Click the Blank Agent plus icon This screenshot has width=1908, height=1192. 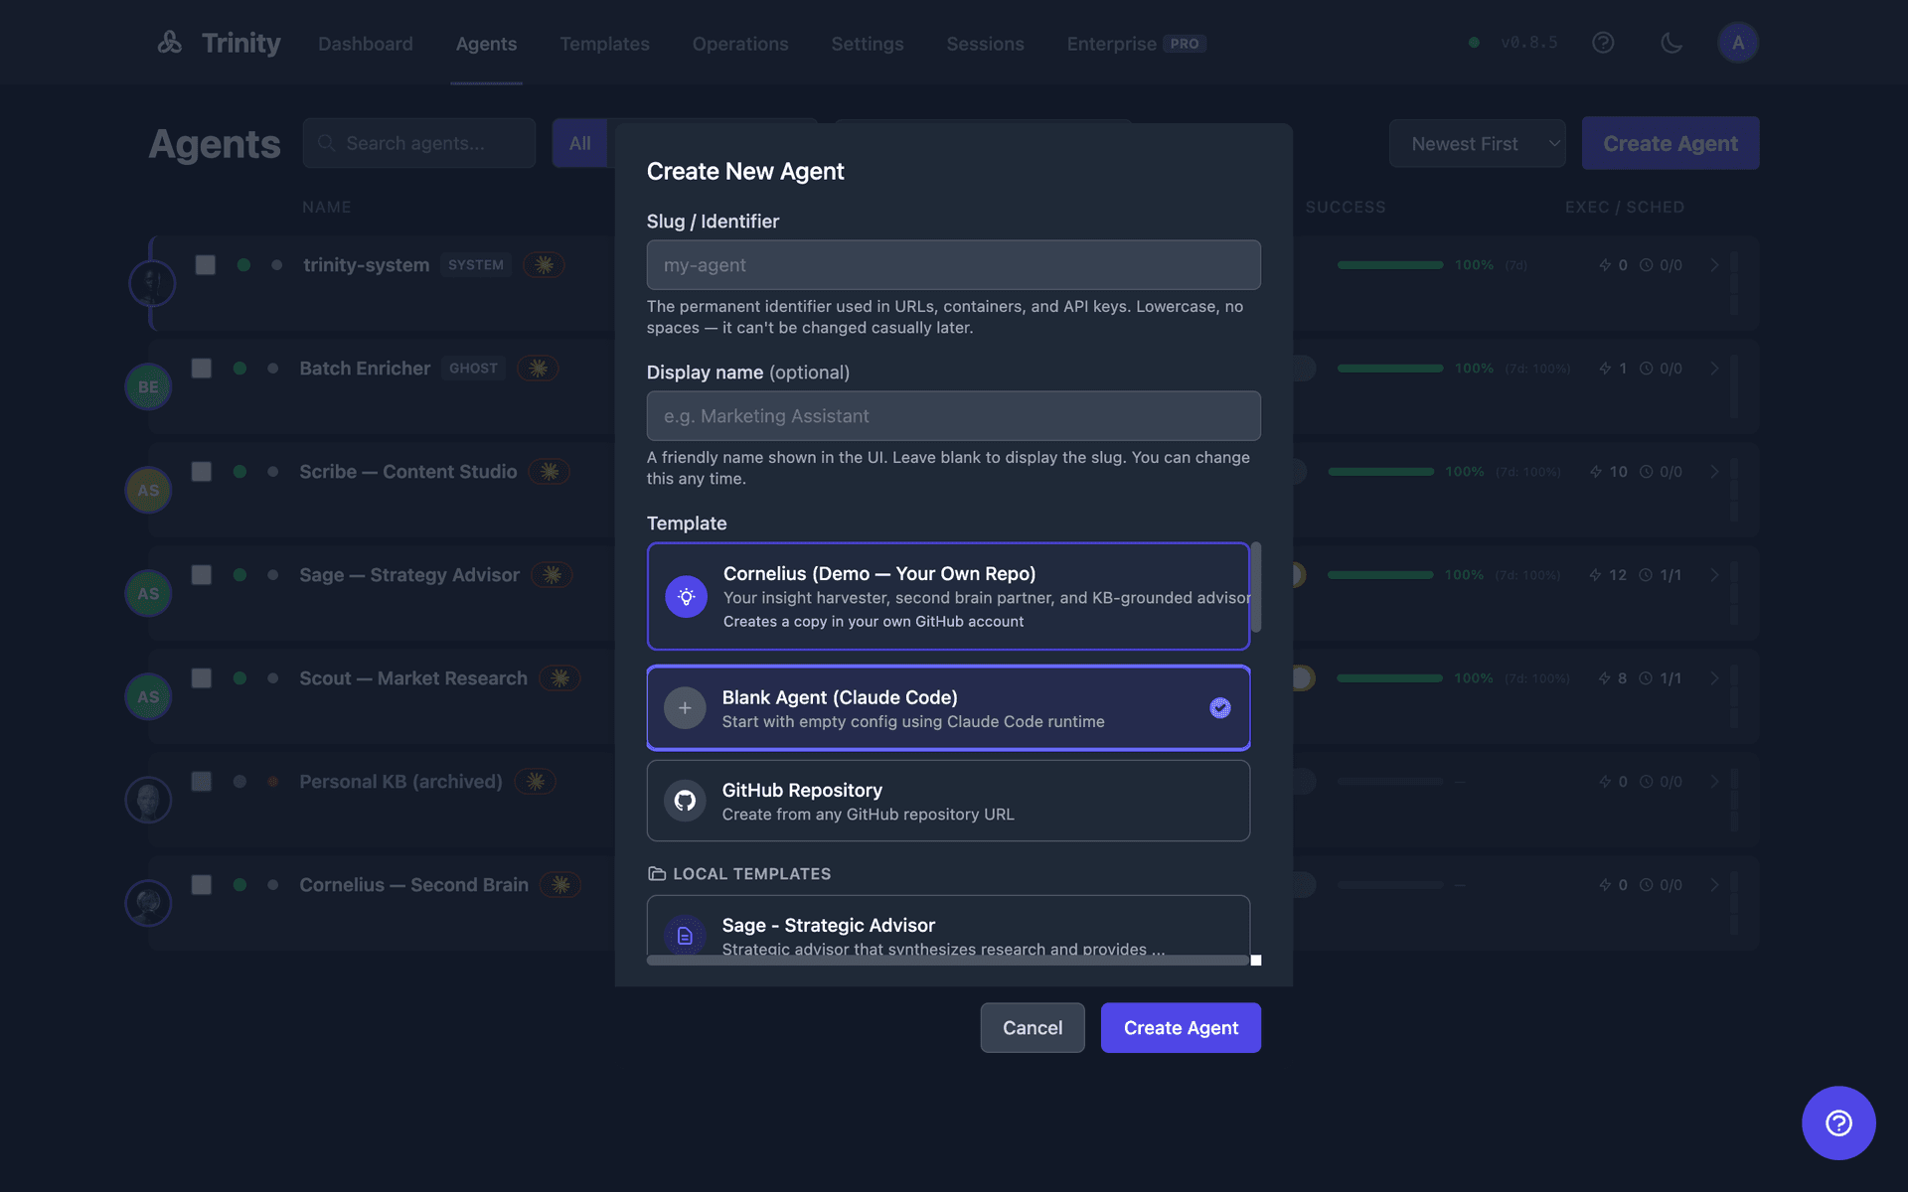pos(685,708)
